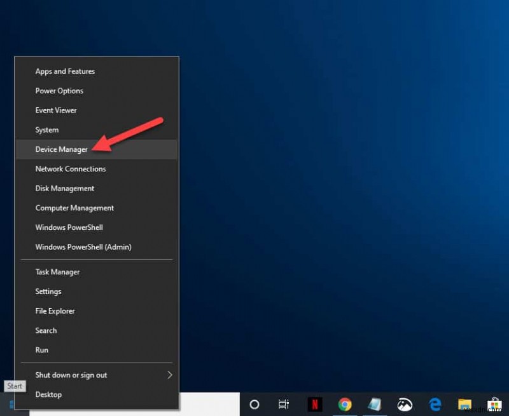Viewport: 509px width, 416px height.
Task: Open Microsoft Edge from the taskbar
Action: click(435, 405)
